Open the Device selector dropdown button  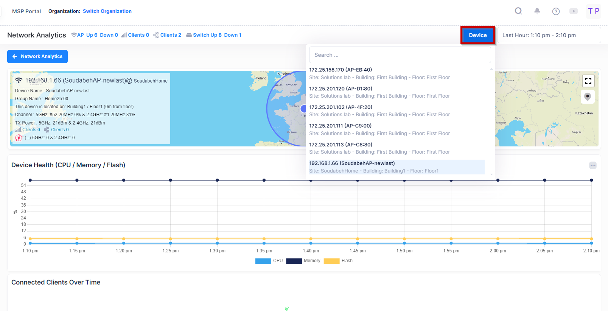478,35
